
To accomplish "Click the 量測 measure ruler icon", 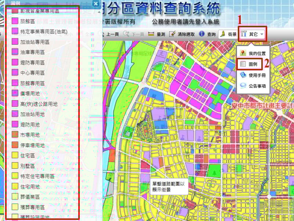I will coord(151,34).
